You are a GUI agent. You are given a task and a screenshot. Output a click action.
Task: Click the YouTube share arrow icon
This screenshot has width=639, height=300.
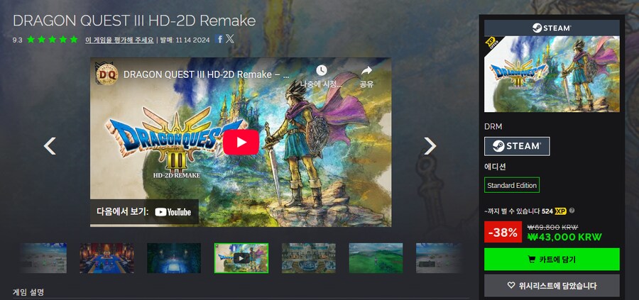tap(366, 70)
